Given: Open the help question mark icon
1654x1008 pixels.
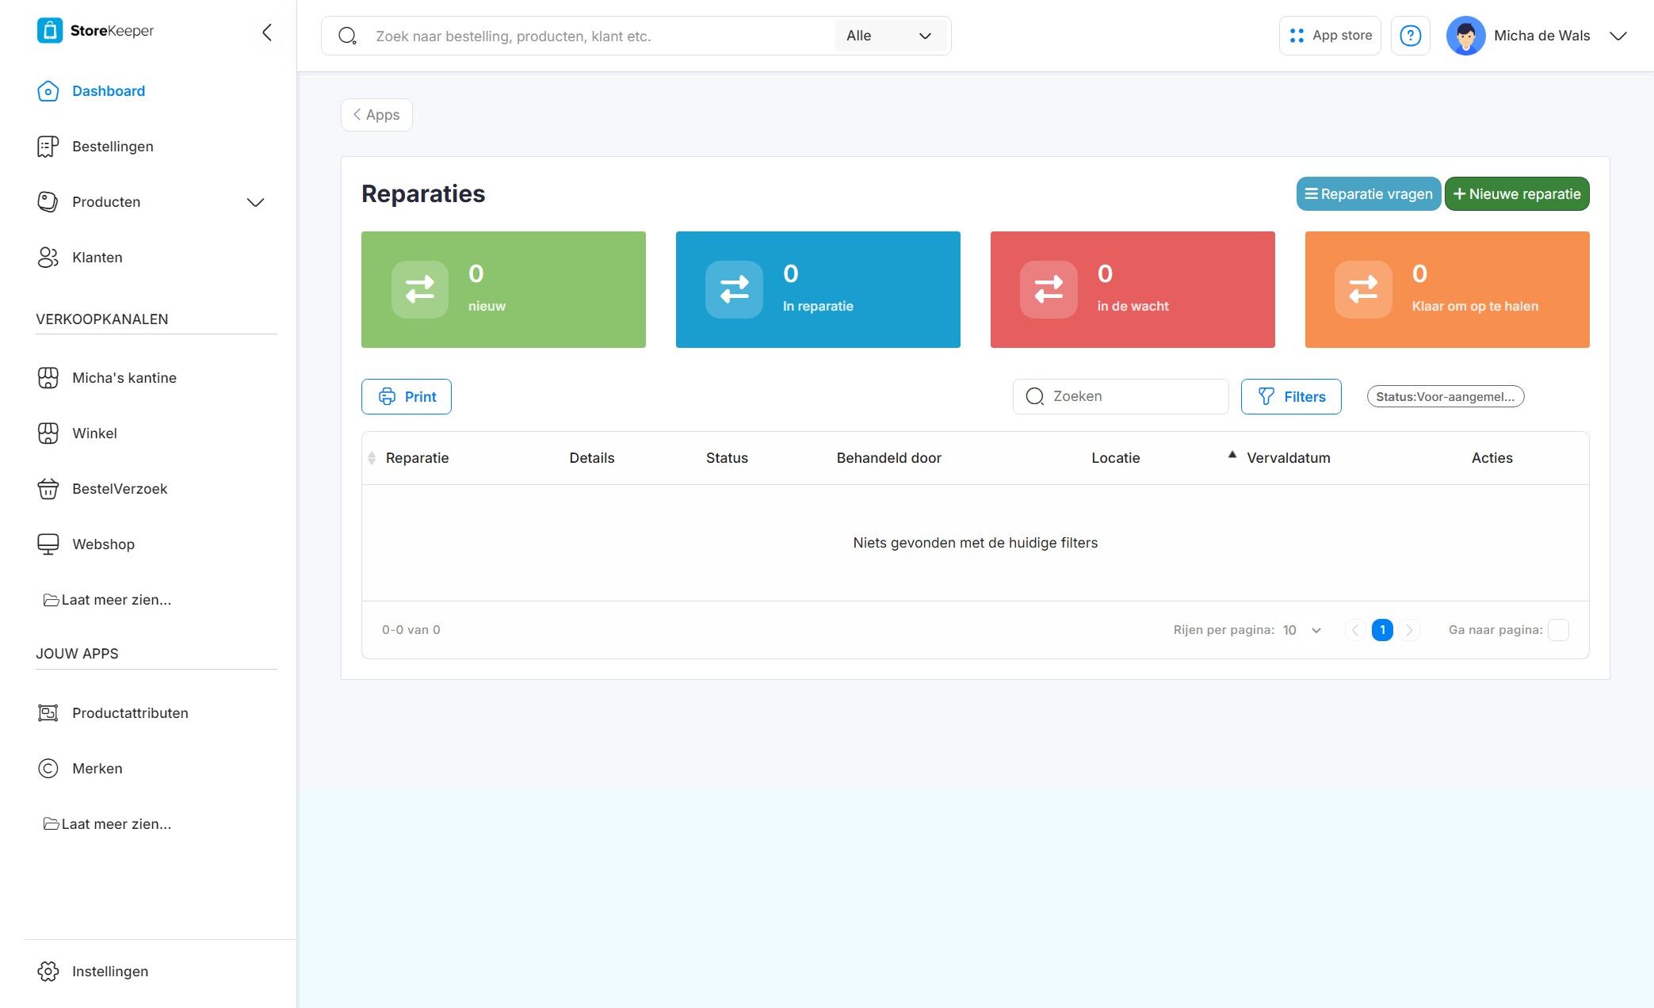Looking at the screenshot, I should point(1410,36).
